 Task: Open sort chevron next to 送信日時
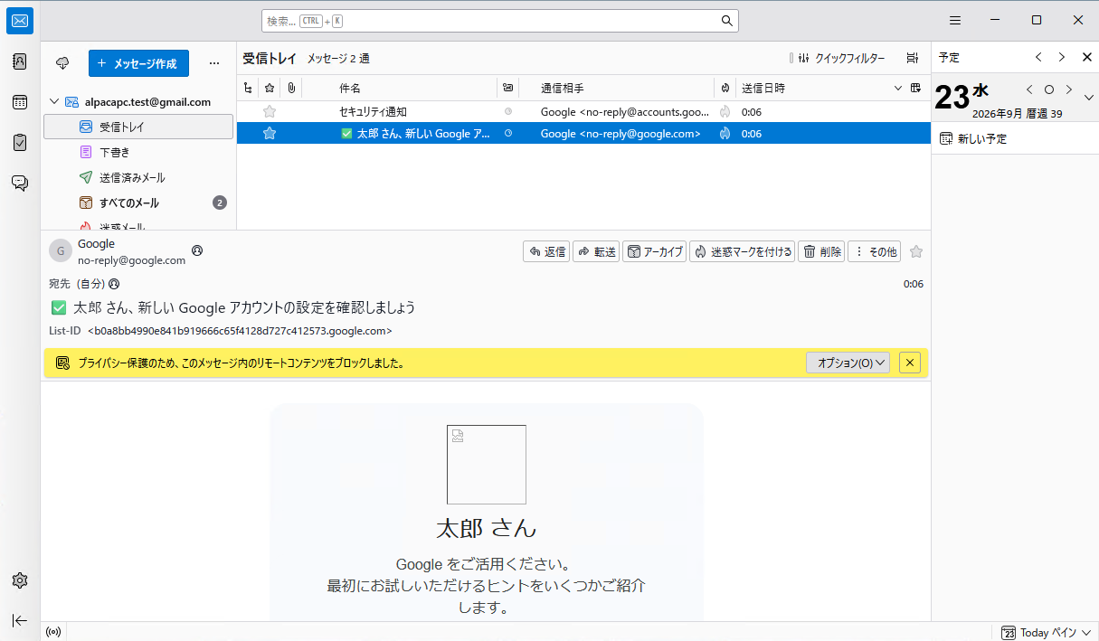tap(897, 88)
